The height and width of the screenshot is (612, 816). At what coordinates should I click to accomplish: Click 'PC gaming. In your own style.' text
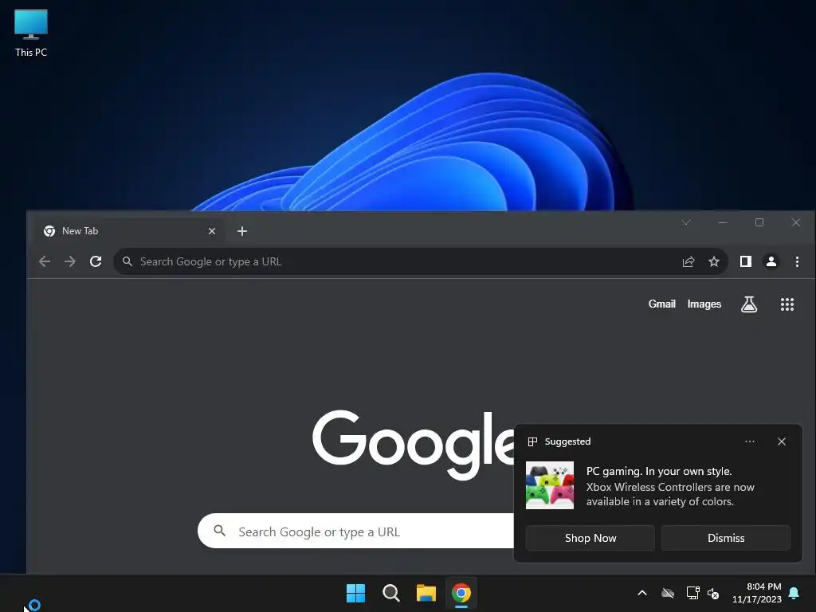point(659,471)
